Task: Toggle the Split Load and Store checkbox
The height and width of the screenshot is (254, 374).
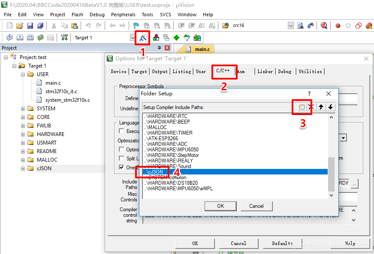Action: pos(121,158)
